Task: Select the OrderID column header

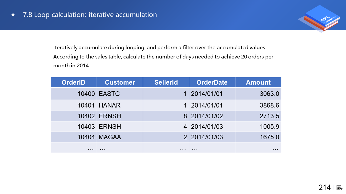Action: (74, 82)
